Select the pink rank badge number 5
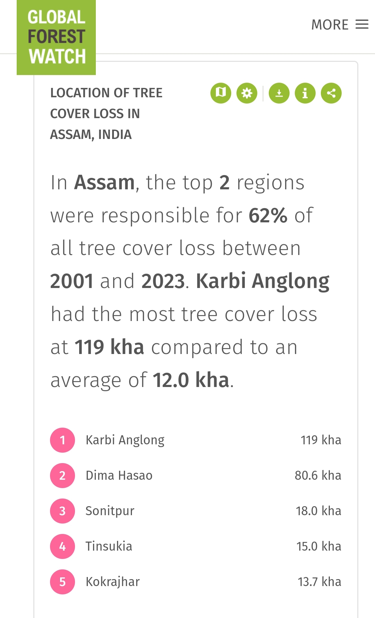The width and height of the screenshot is (375, 618). (62, 581)
